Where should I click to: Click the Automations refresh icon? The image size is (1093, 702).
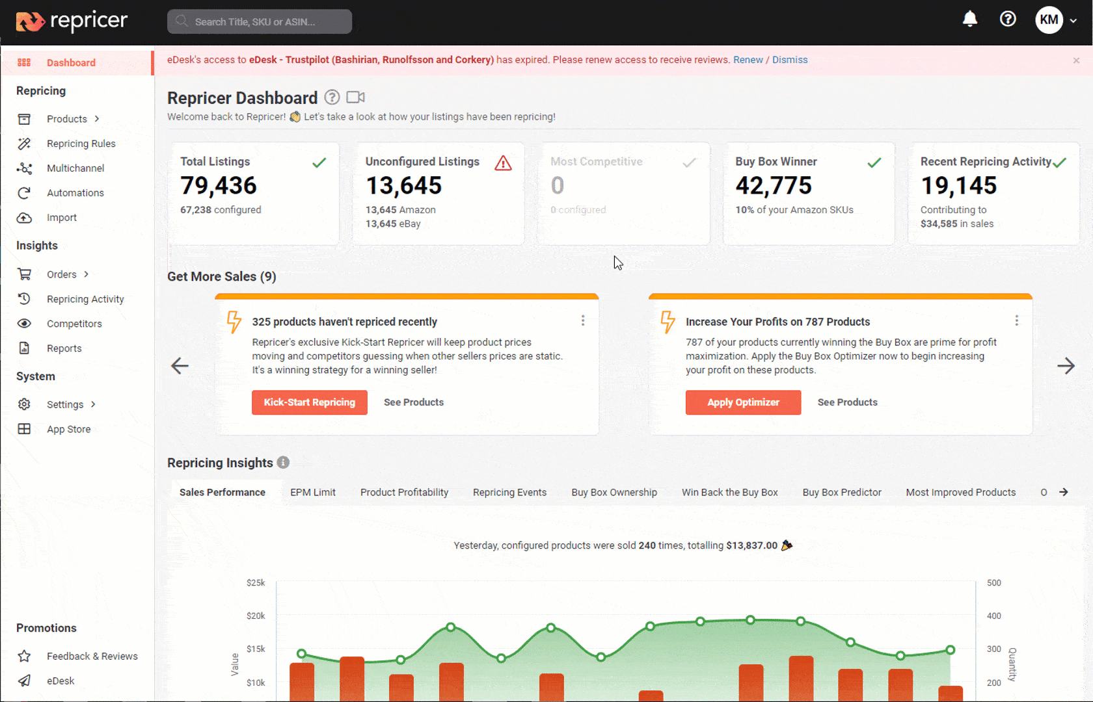(x=24, y=193)
